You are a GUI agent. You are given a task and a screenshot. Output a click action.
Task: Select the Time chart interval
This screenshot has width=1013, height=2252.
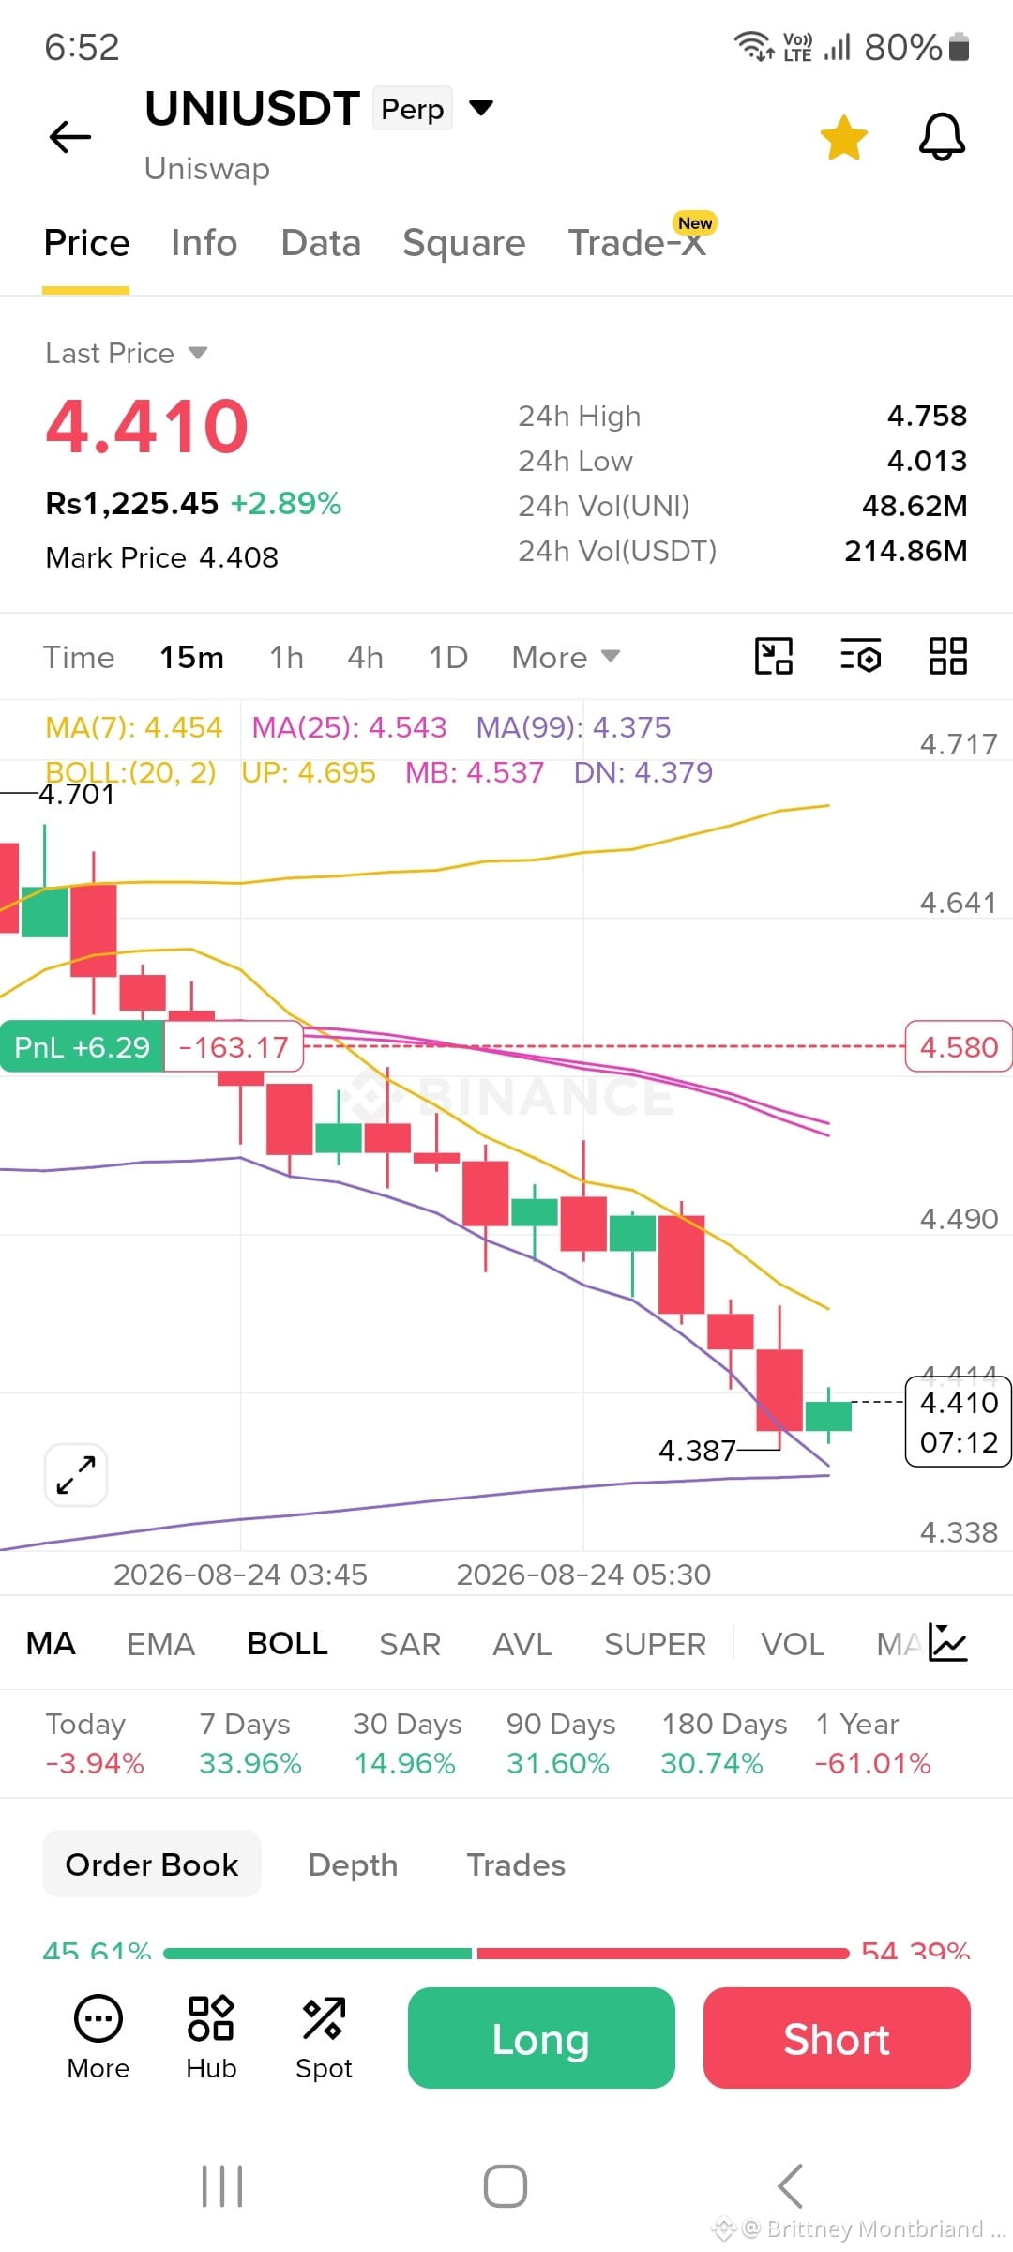click(79, 657)
